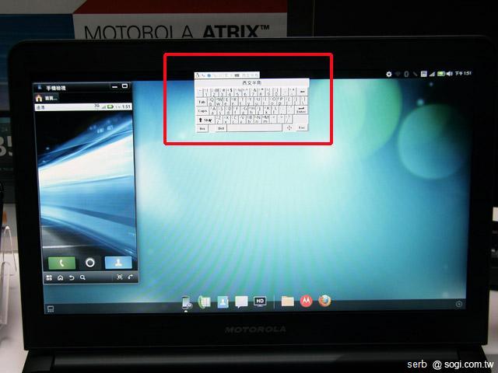Click the move cross icon on the on-screen keyboard
The width and height of the screenshot is (498, 373).
click(x=289, y=127)
